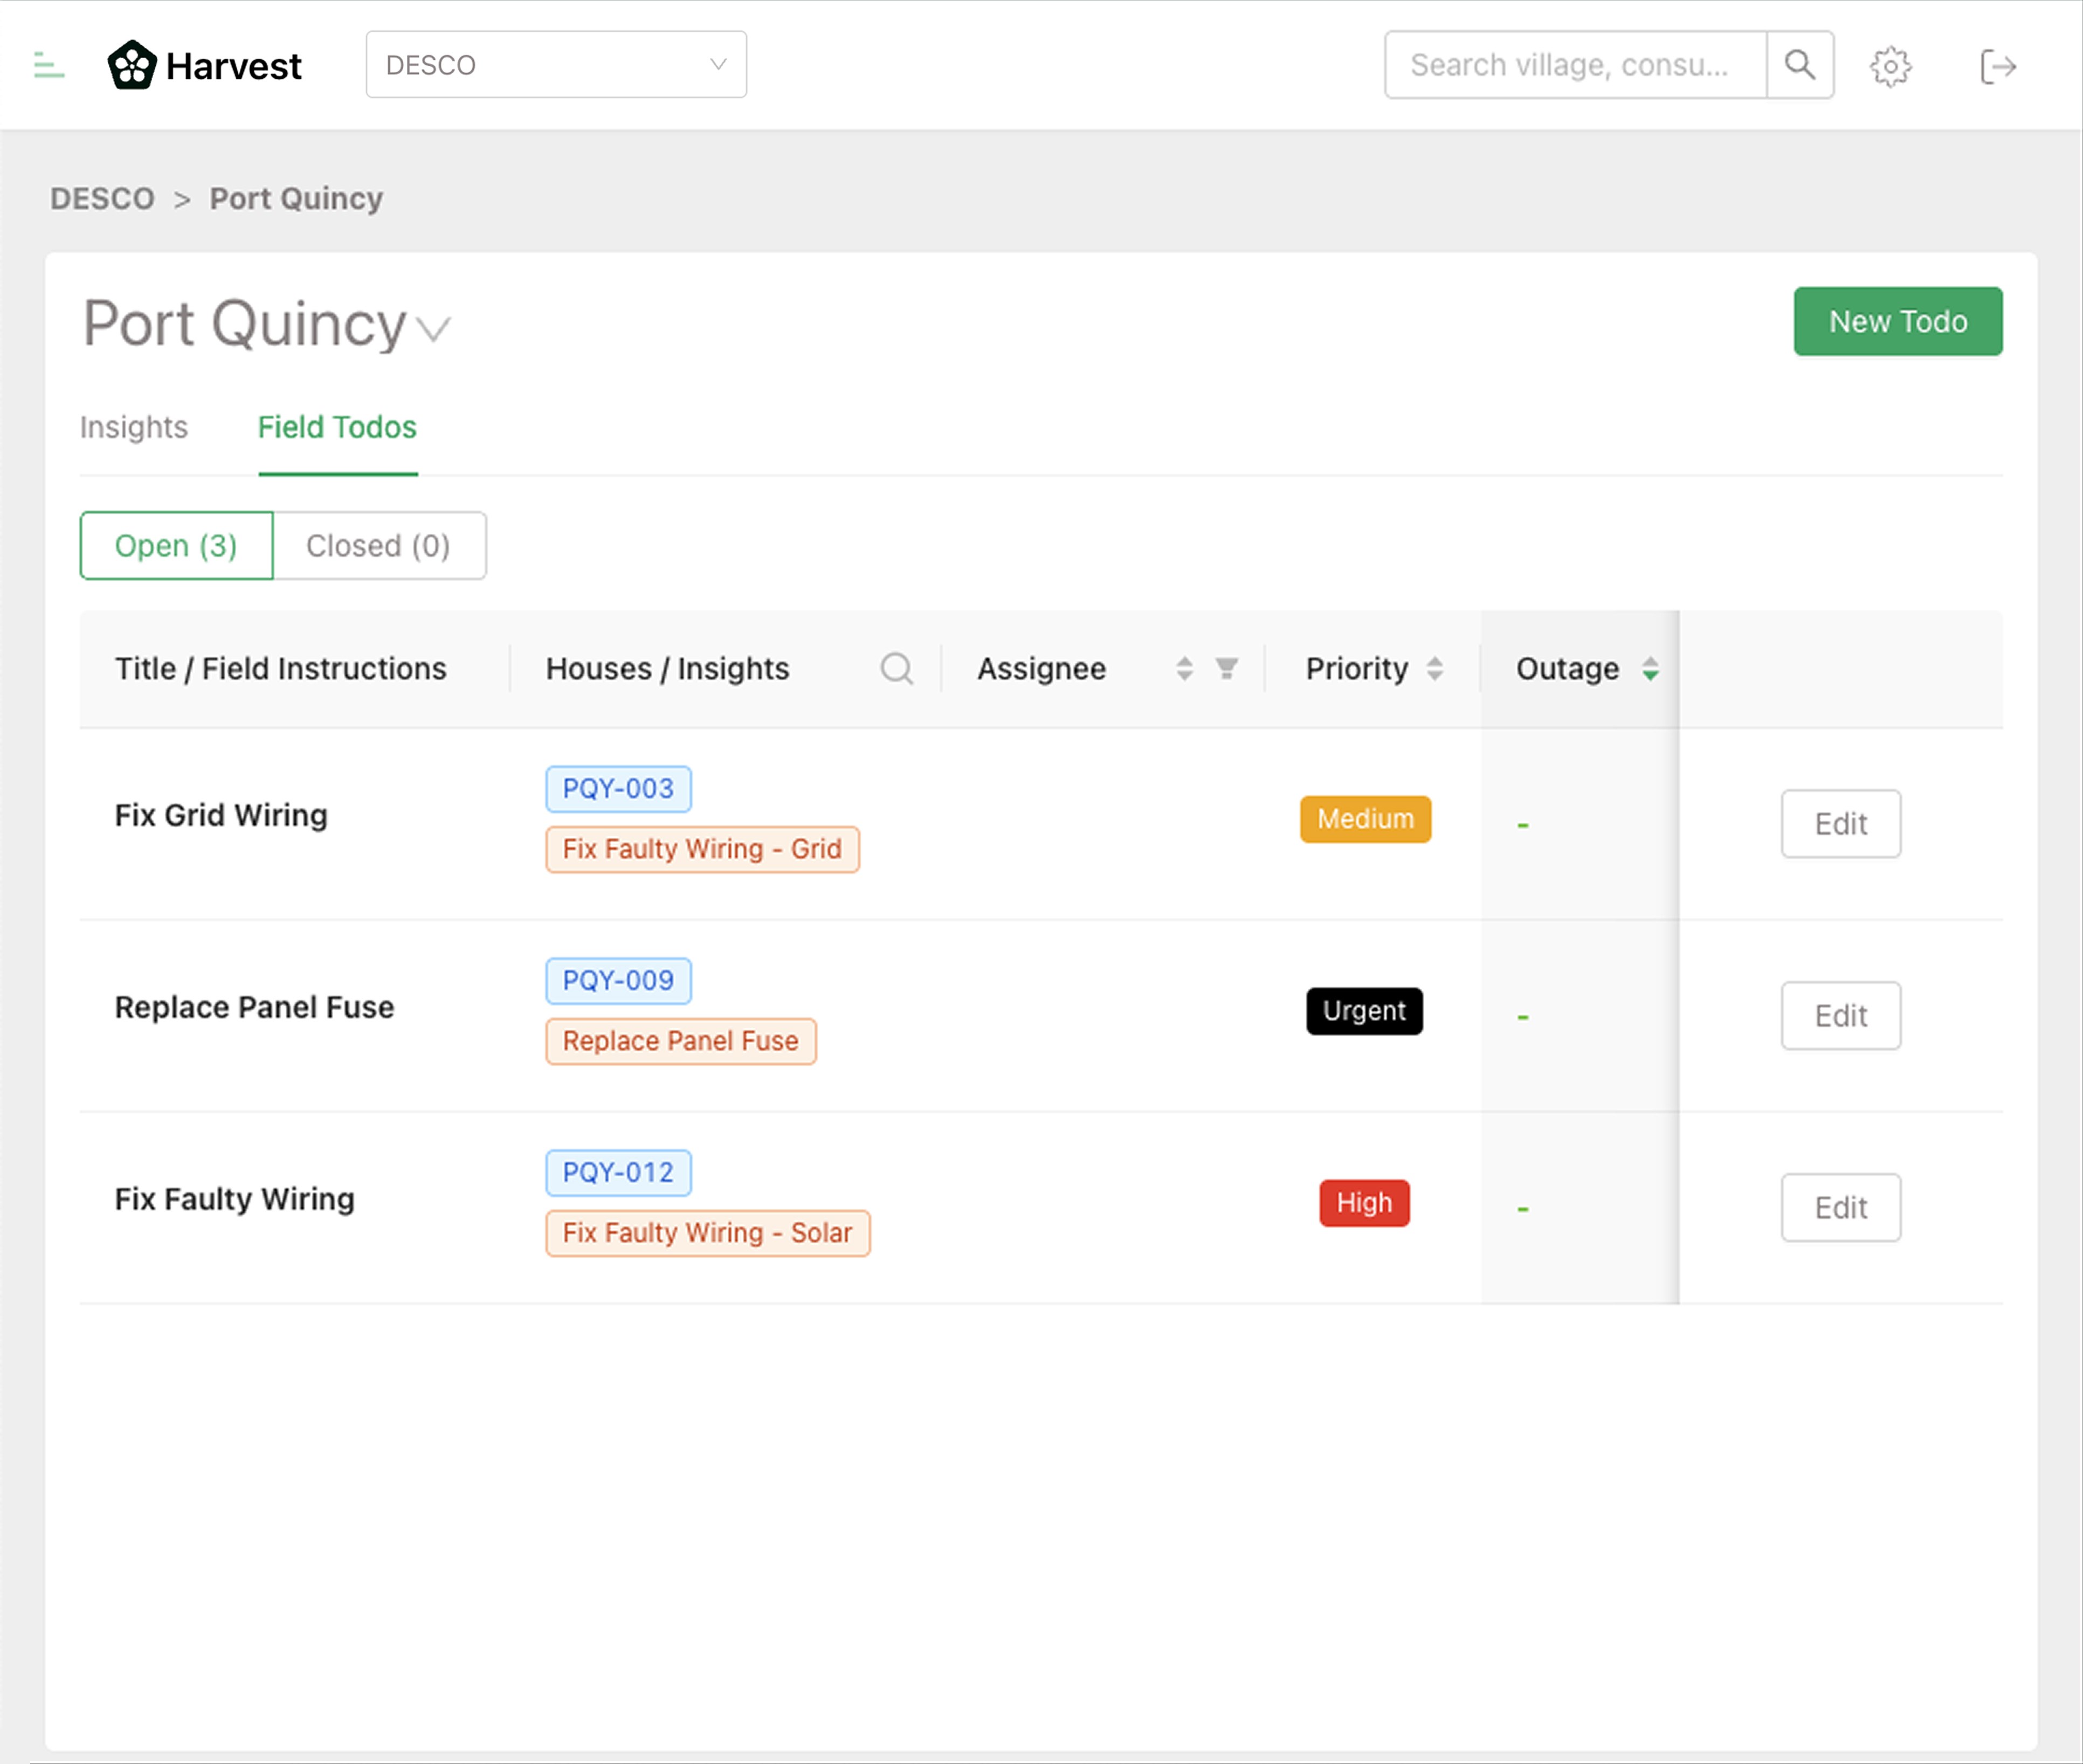Sort table by Outage arrows

(1650, 668)
